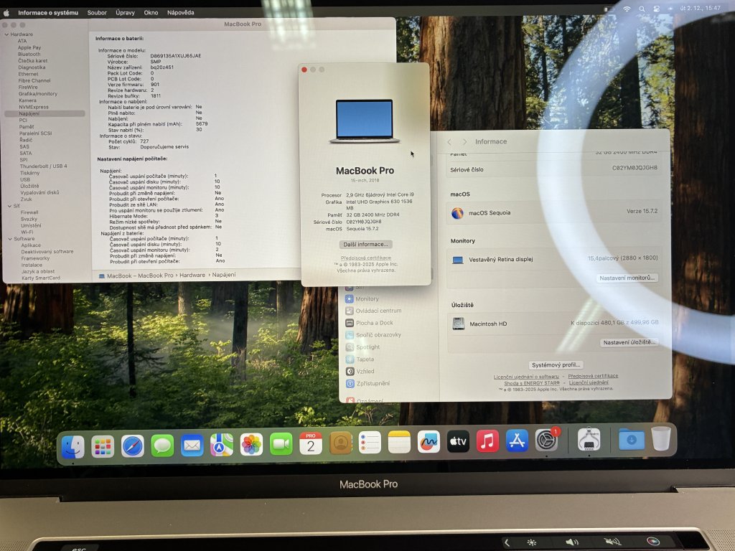This screenshot has width=735, height=551.
Task: Collapse the Software section in sidebar
Action: [x=10, y=238]
